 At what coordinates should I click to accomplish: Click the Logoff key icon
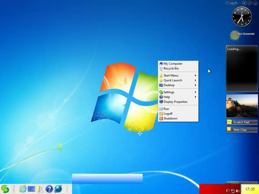(161, 114)
